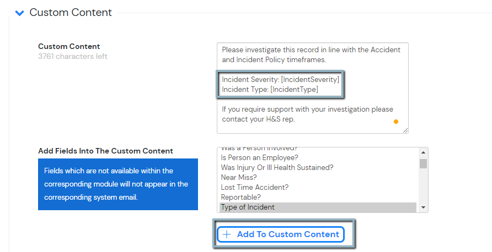492x252 pixels.
Task: Click the 'Add Fields Into The Custom Content' label
Action: [105, 151]
